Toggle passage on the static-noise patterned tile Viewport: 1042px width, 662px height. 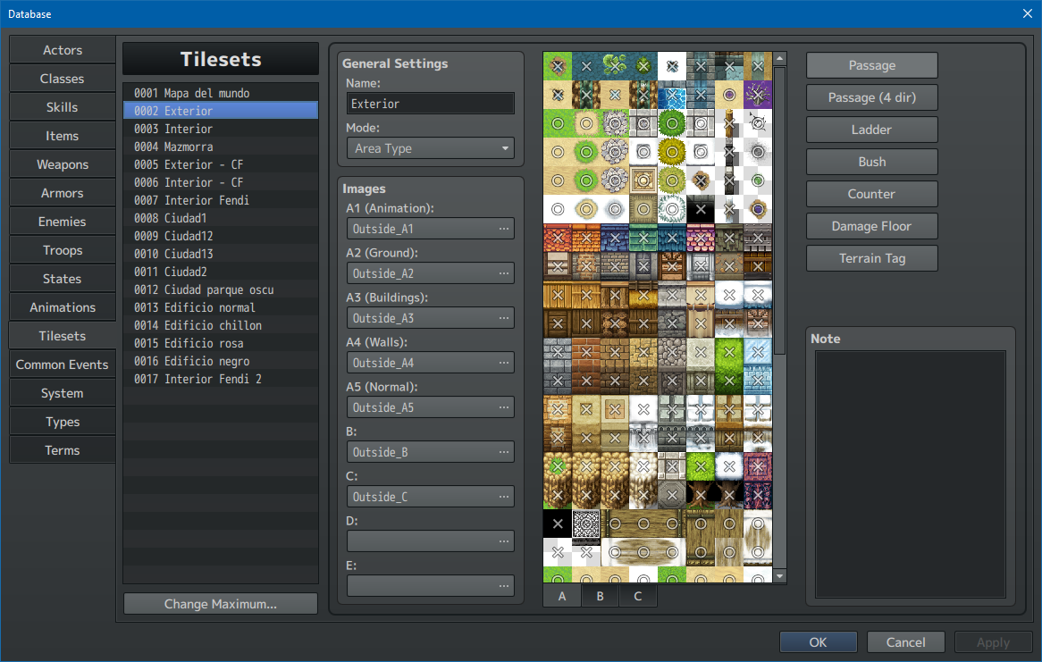[586, 524]
